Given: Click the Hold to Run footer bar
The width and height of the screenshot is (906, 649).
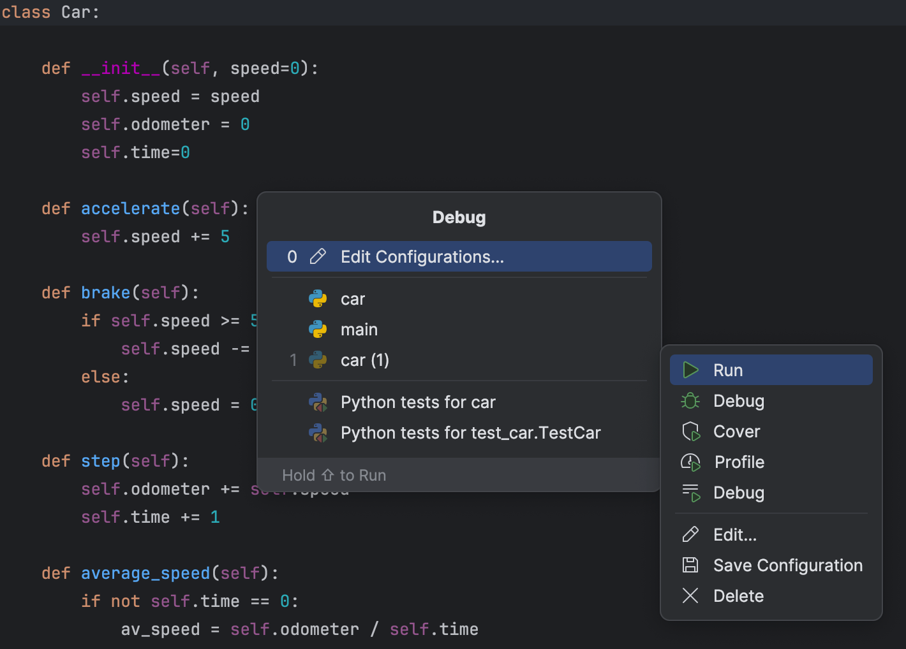Looking at the screenshot, I should (459, 474).
